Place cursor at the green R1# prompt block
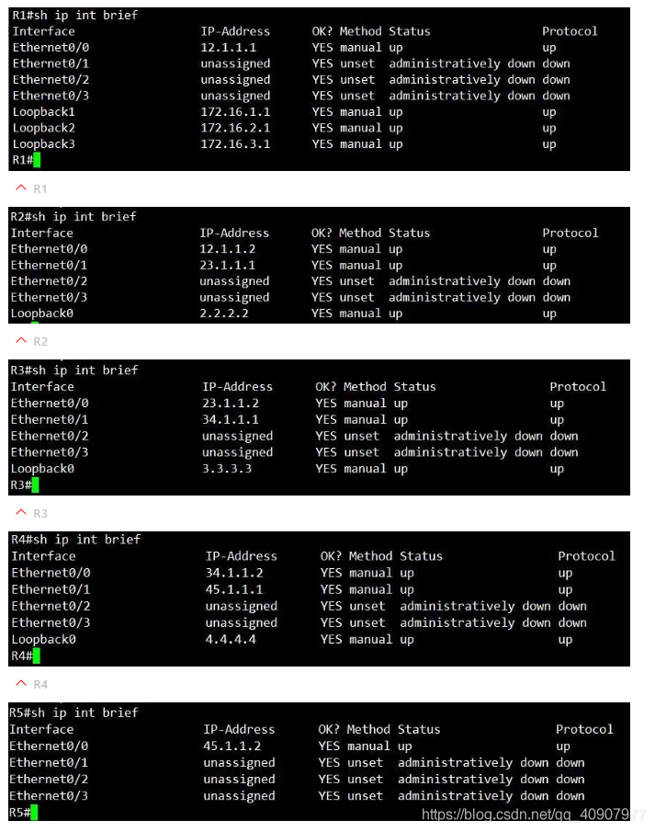The width and height of the screenshot is (655, 832). (37, 160)
